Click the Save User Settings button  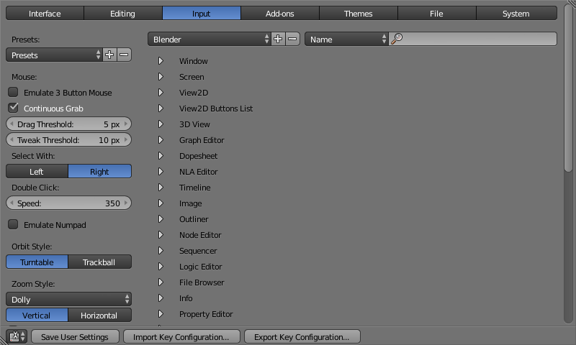point(75,337)
